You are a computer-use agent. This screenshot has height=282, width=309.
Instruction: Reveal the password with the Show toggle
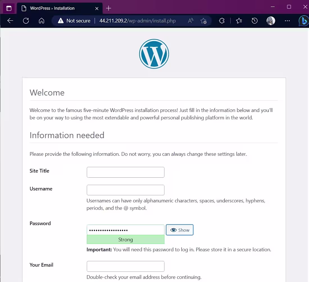point(180,230)
